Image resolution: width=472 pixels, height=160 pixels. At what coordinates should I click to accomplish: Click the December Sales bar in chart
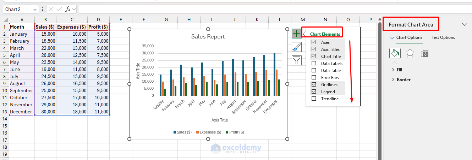click(274, 75)
